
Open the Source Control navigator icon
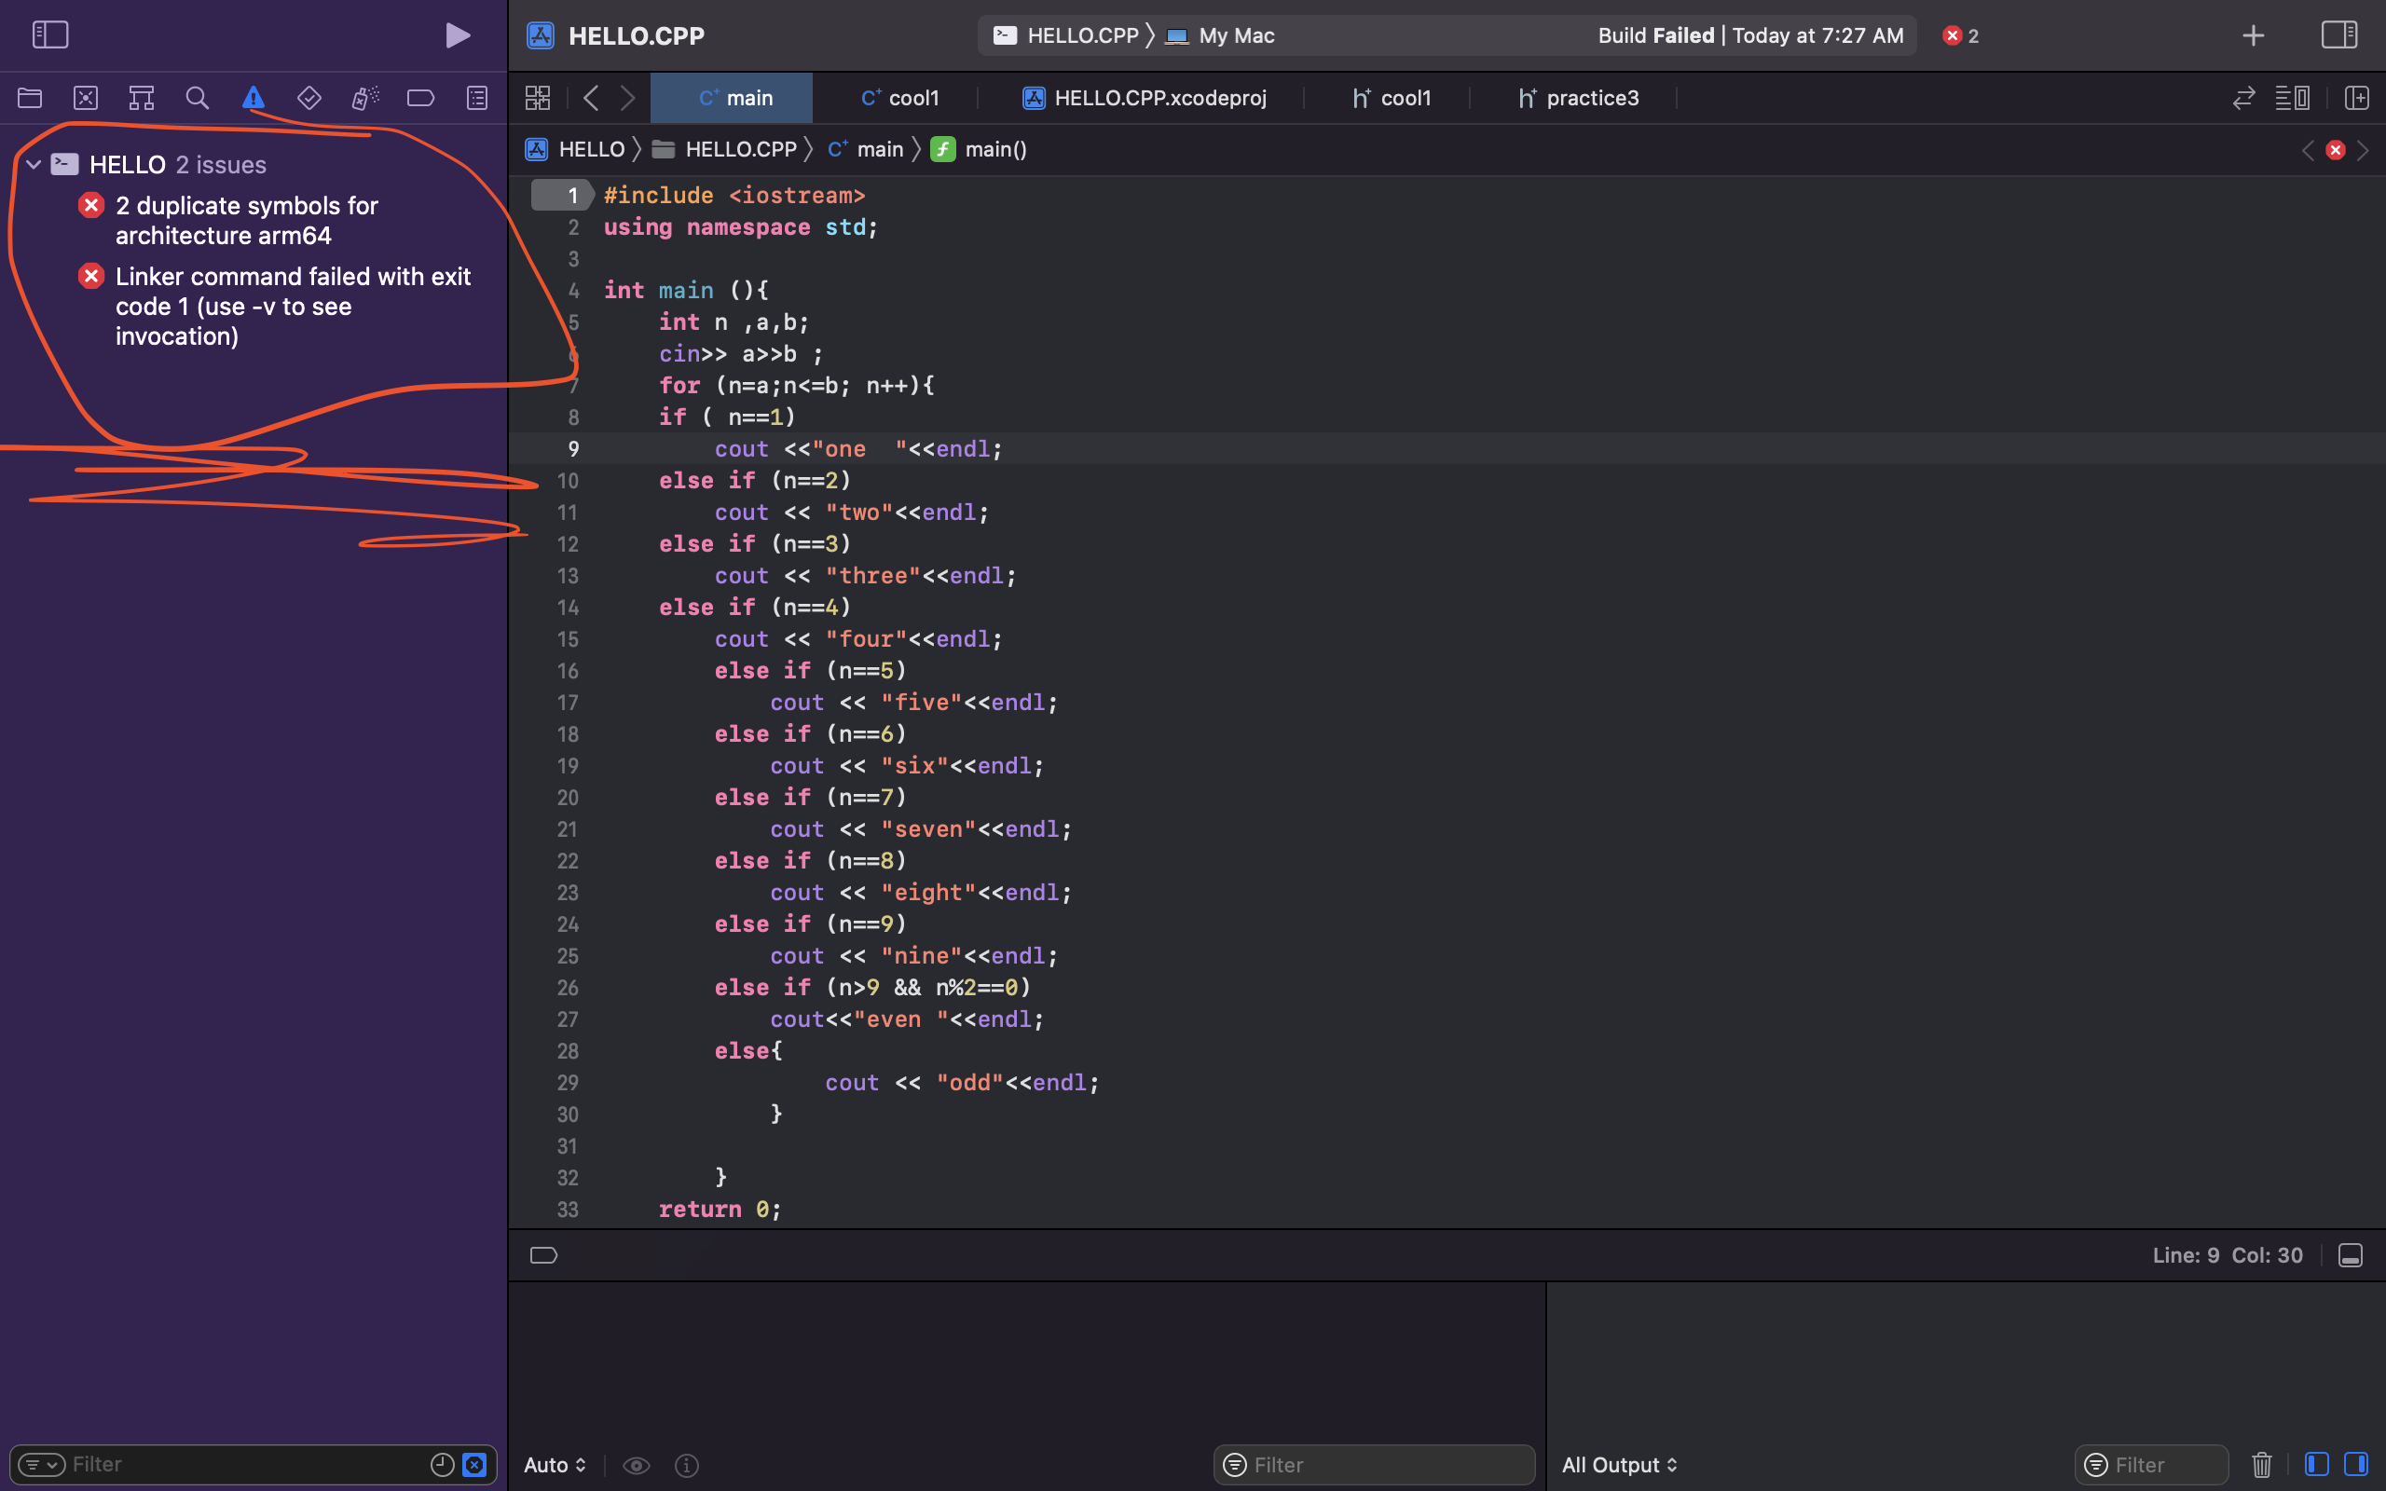pyautogui.click(x=86, y=98)
